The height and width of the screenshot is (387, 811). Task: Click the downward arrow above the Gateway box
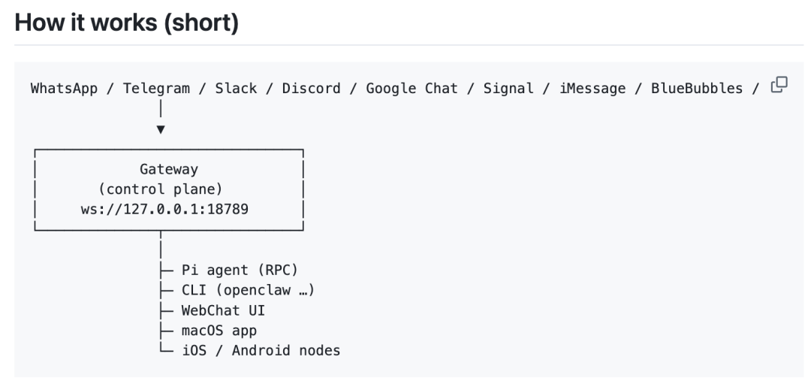pyautogui.click(x=161, y=129)
